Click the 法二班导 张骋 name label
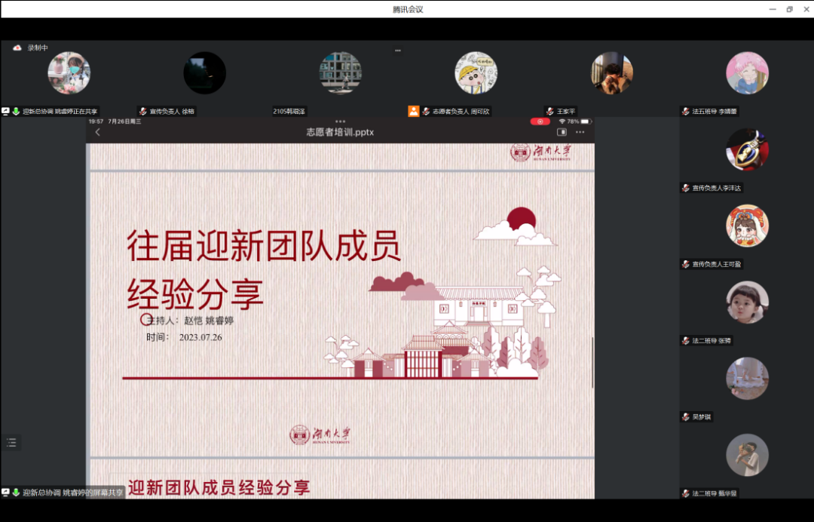The height and width of the screenshot is (522, 814). coord(711,341)
